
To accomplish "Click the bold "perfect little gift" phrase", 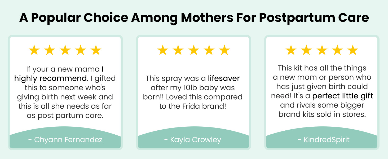I will (x=343, y=96).
